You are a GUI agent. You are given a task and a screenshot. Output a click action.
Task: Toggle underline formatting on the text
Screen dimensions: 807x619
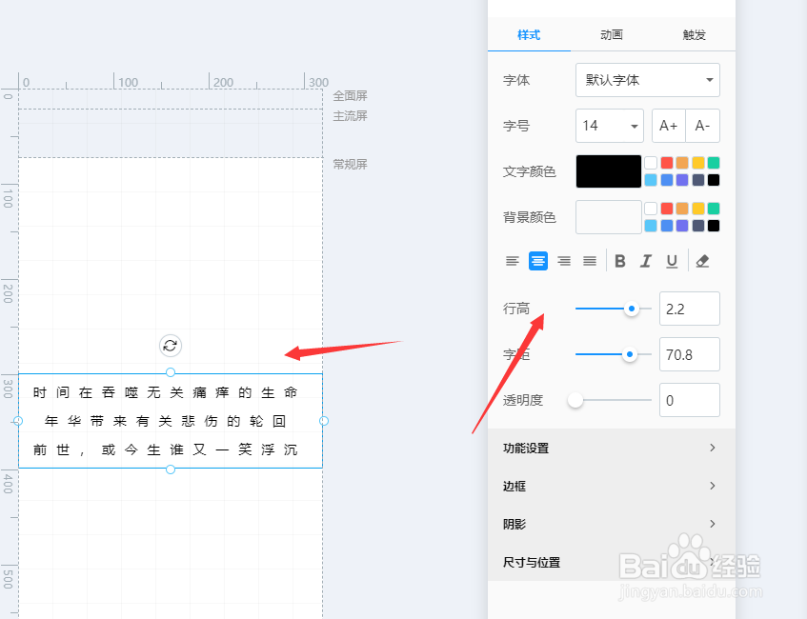coord(672,260)
